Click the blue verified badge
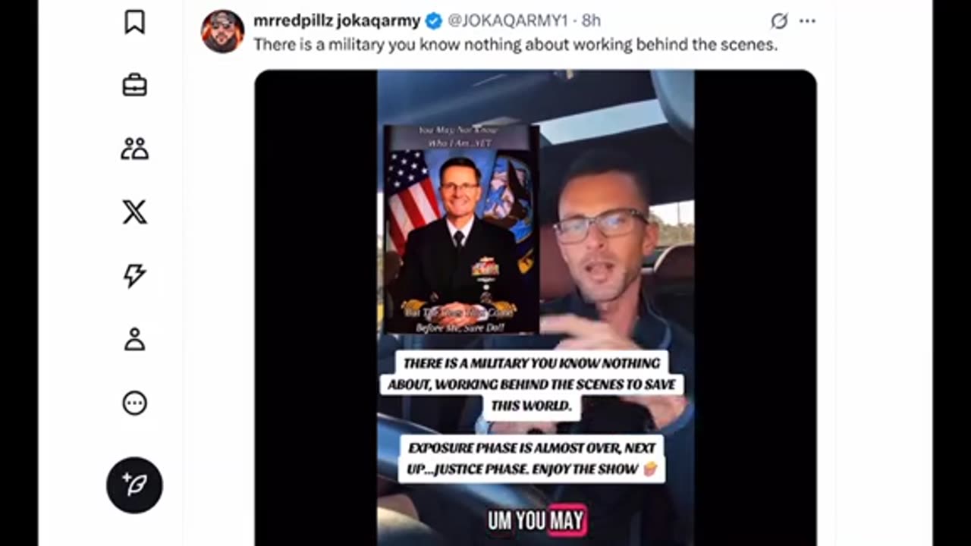 (435, 20)
